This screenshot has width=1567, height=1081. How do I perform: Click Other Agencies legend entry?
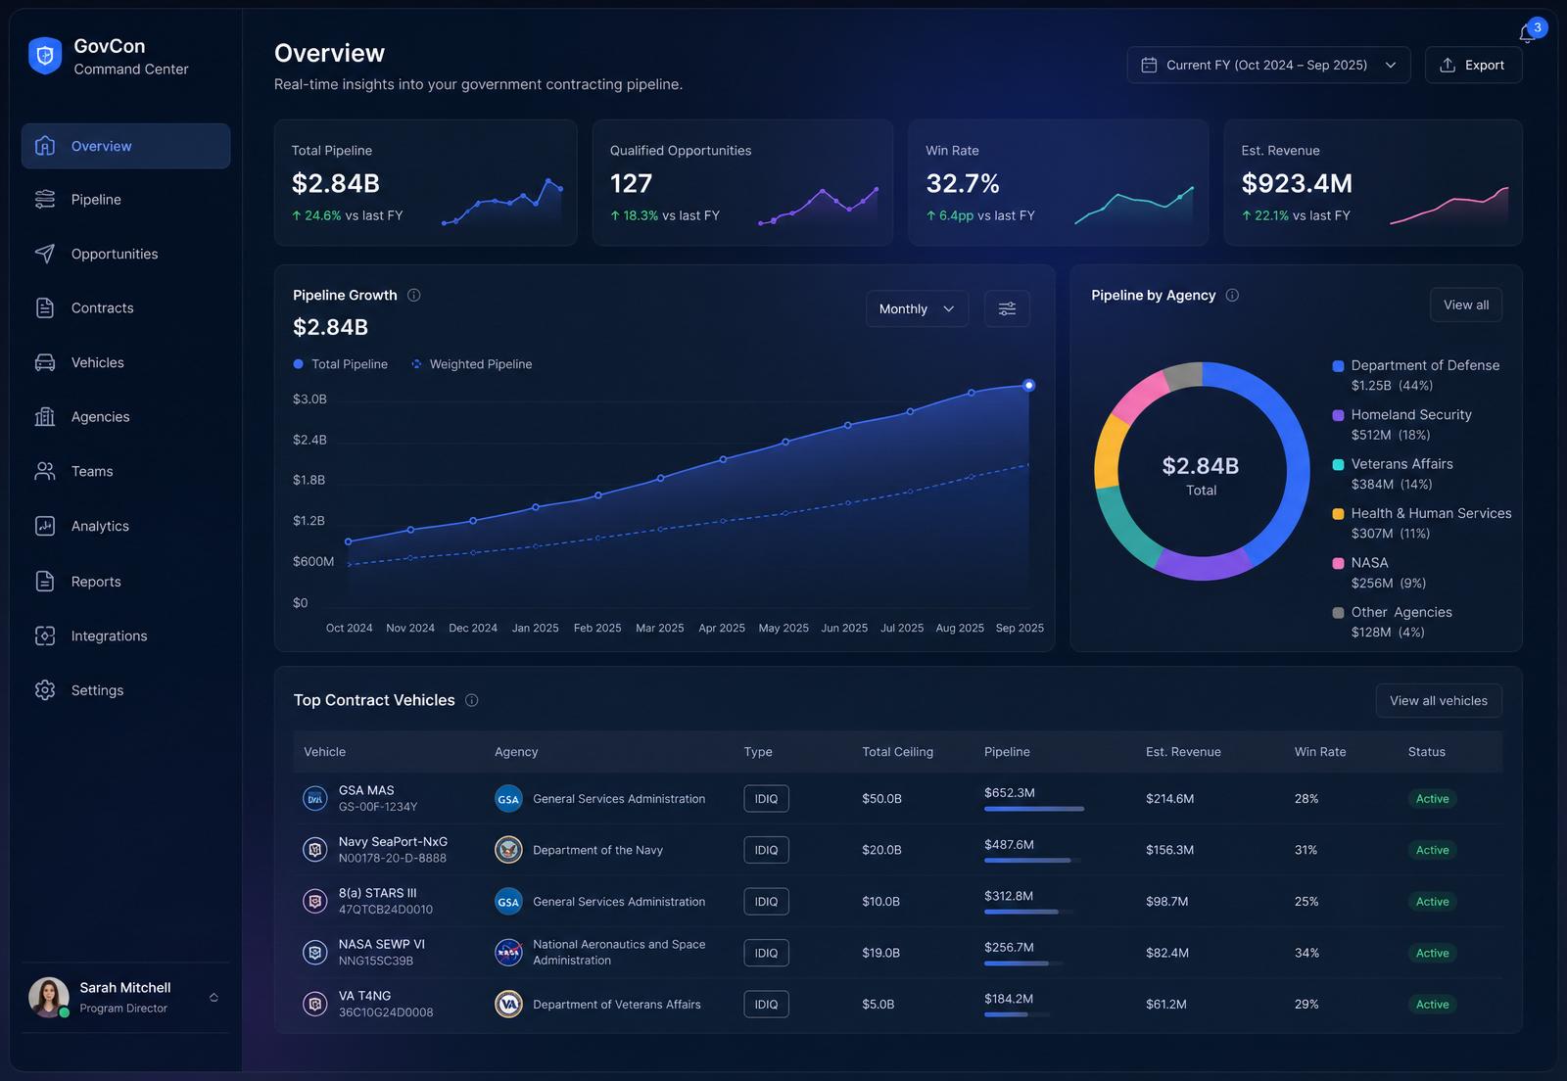(x=1393, y=622)
